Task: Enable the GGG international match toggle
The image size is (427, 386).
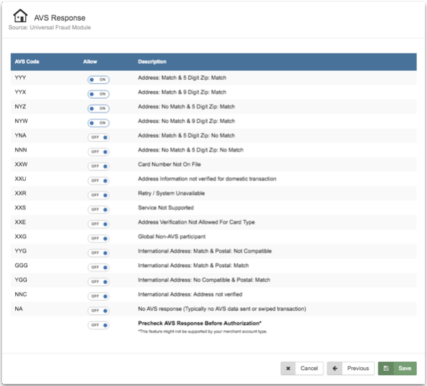Action: 98,267
